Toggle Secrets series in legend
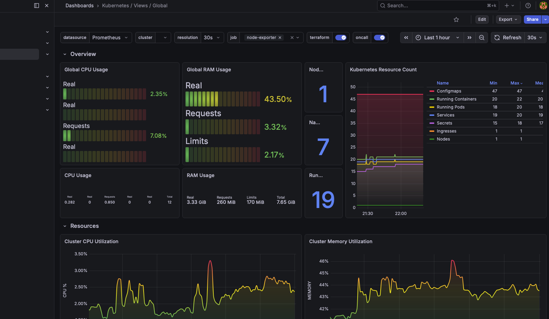This screenshot has width=549, height=319. (444, 123)
